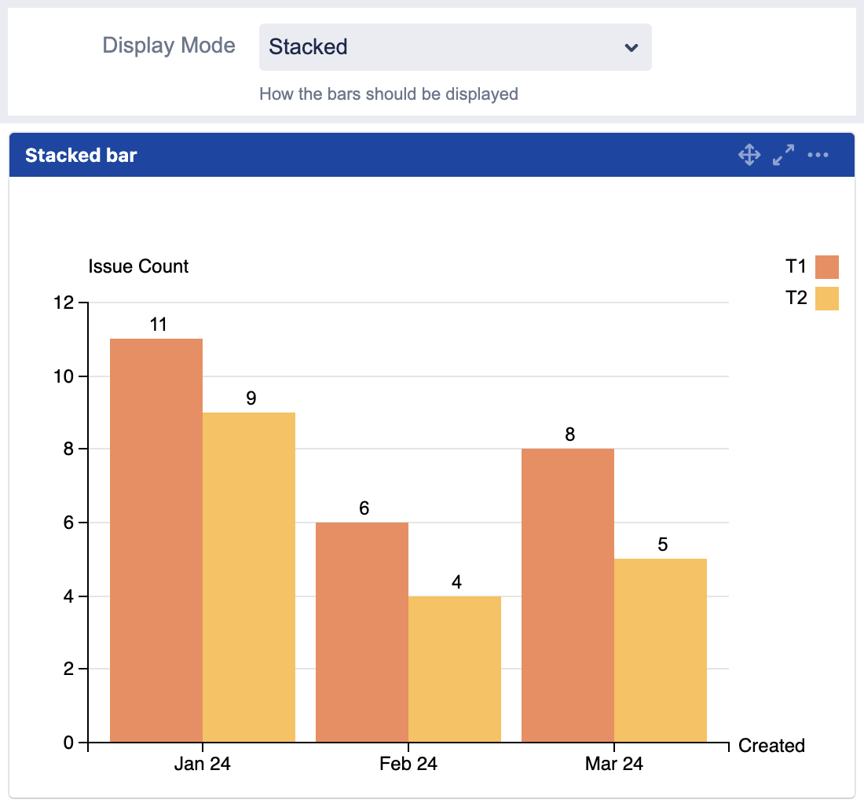Expand the Stacked bar gadget to fullscreen

point(782,155)
